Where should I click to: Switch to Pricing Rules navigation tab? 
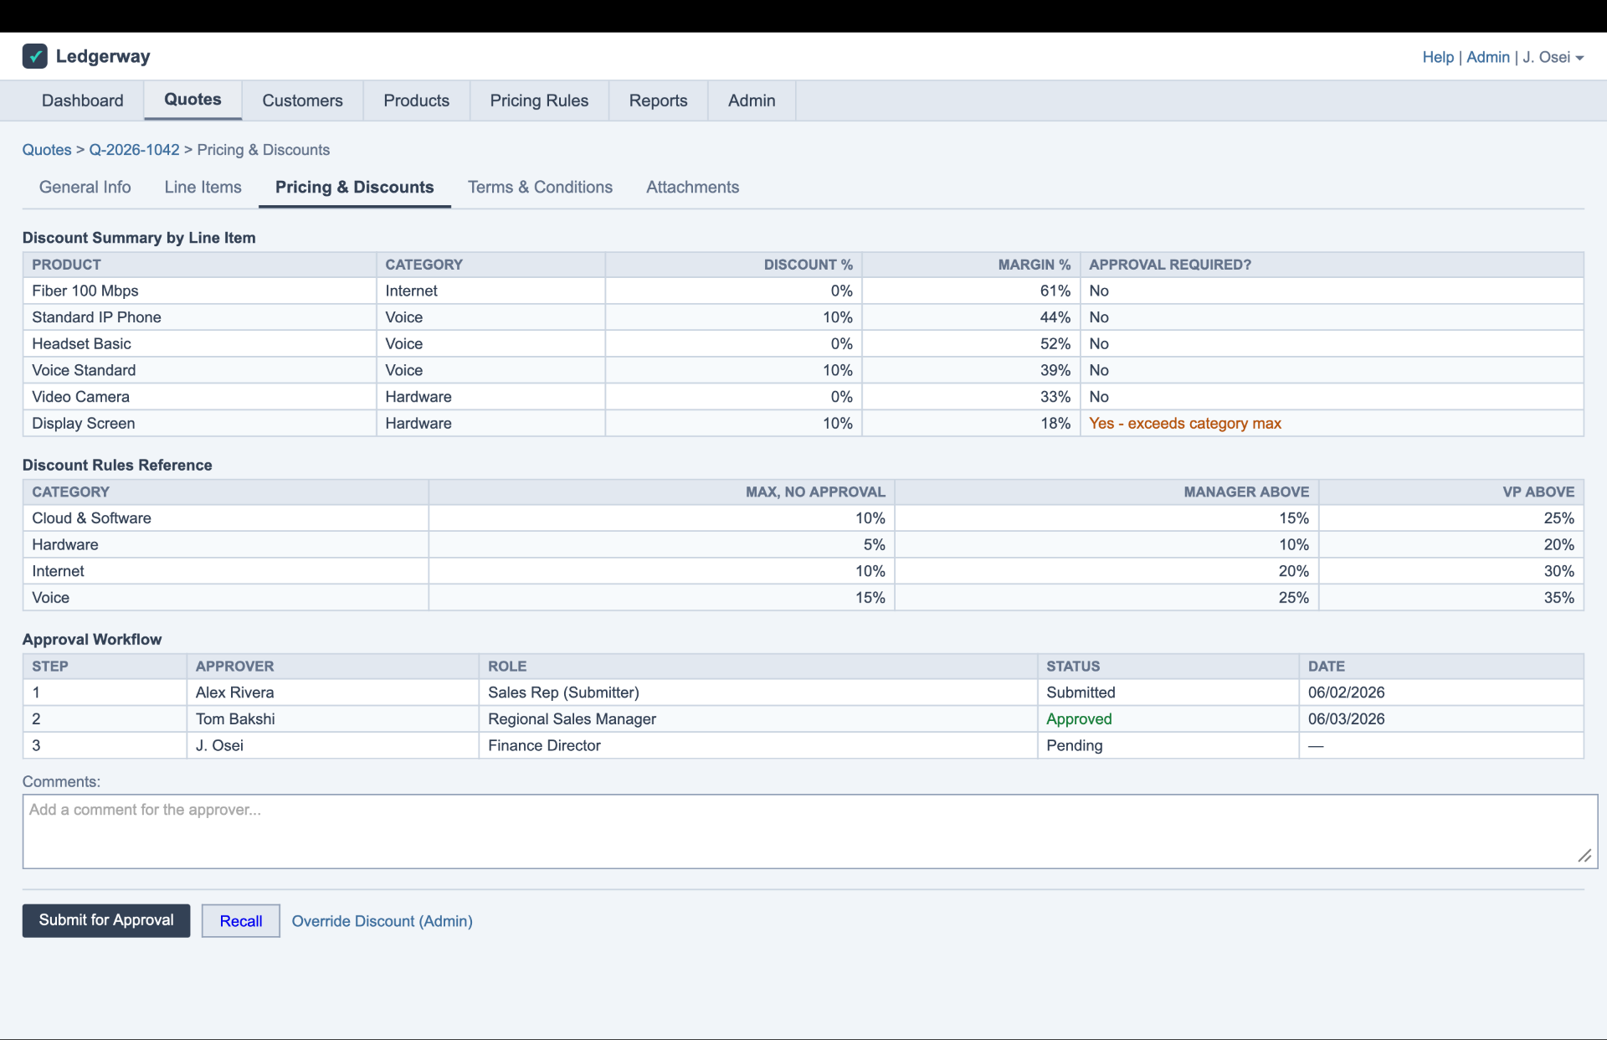539,100
